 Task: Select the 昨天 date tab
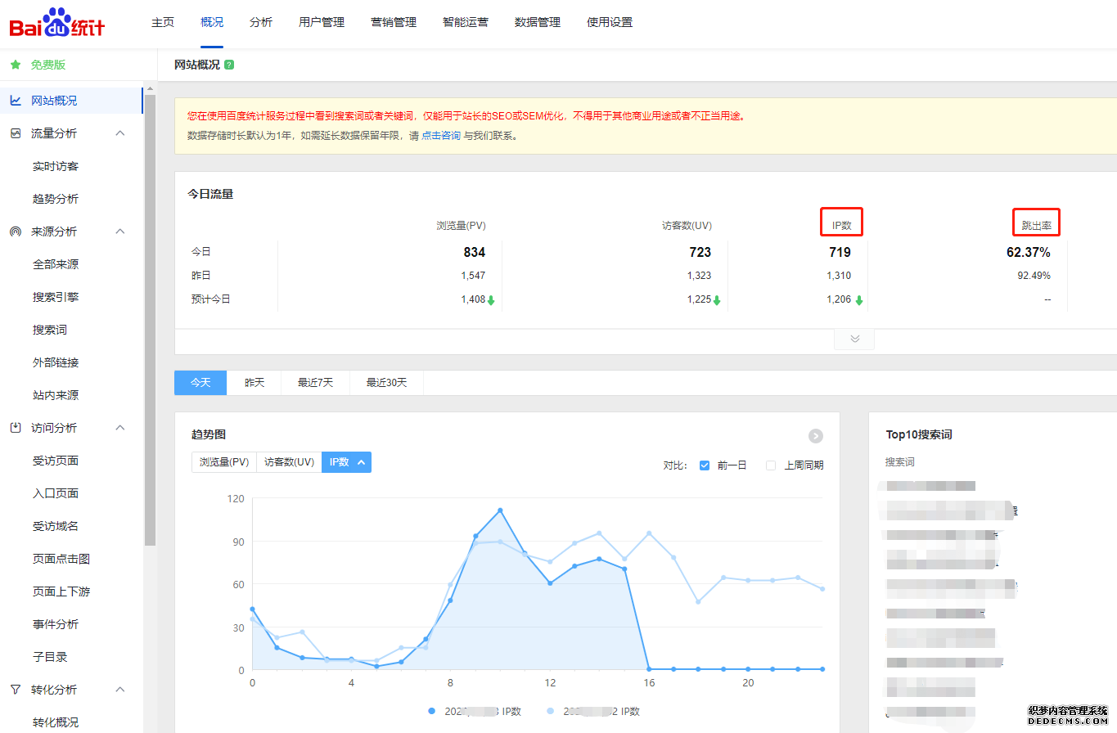point(254,383)
